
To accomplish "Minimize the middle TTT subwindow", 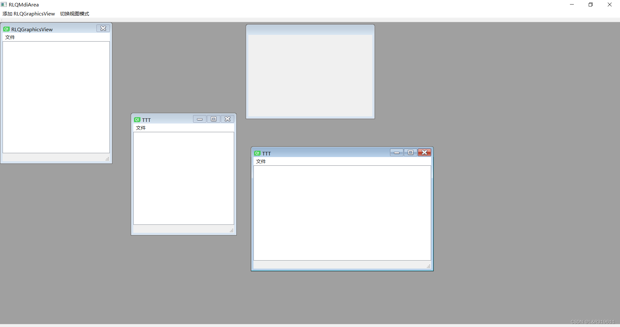I will point(200,119).
